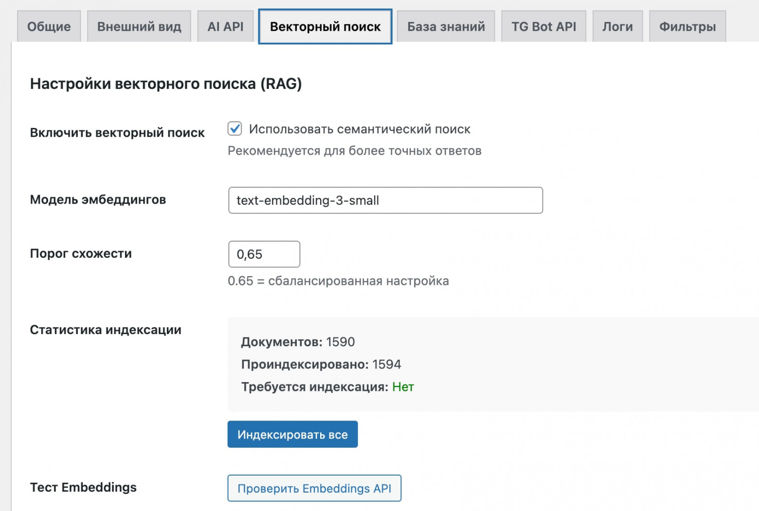
Task: Click the hint 0.65 = сбалансированная настройка
Action: click(338, 281)
